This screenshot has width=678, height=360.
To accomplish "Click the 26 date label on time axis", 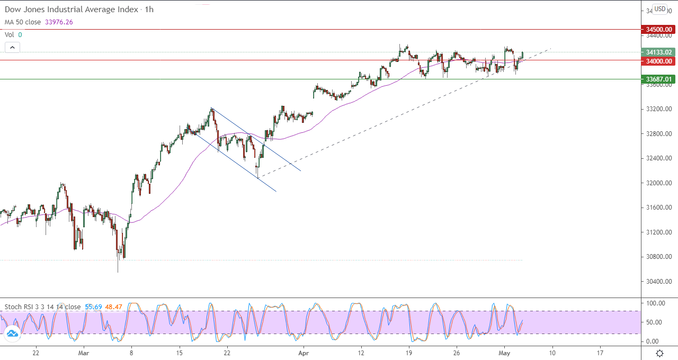I will click(457, 353).
